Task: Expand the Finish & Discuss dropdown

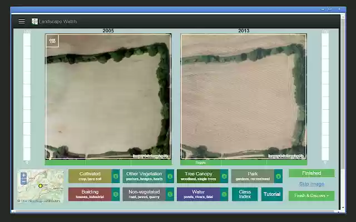Action: (x=311, y=196)
